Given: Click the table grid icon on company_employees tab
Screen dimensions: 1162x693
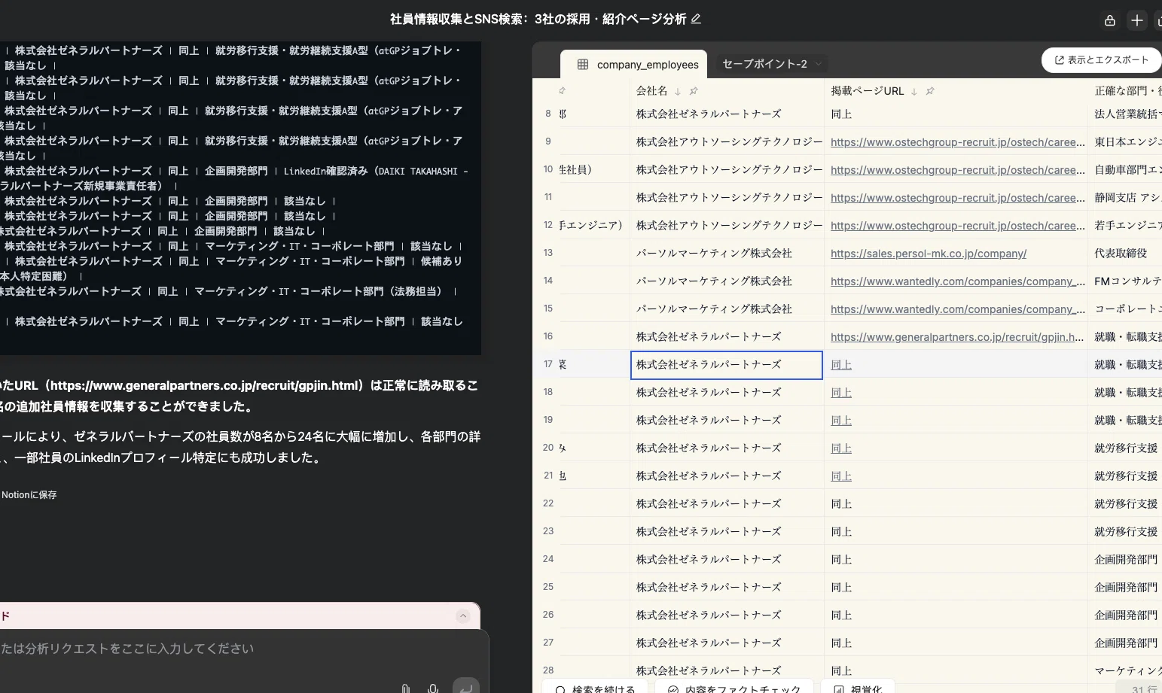Looking at the screenshot, I should pyautogui.click(x=583, y=65).
